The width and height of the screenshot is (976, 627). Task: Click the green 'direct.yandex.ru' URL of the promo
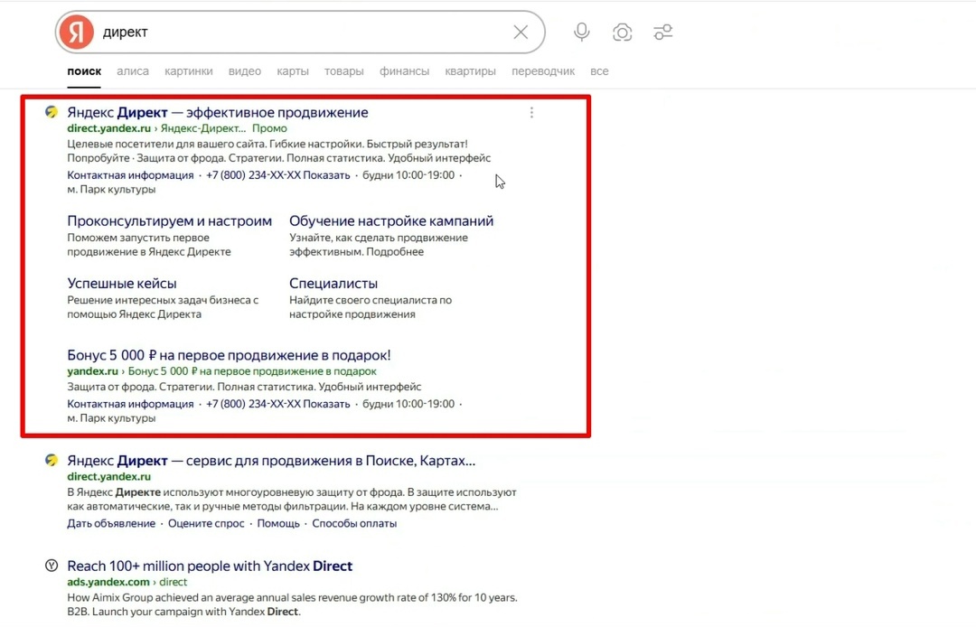(x=109, y=128)
